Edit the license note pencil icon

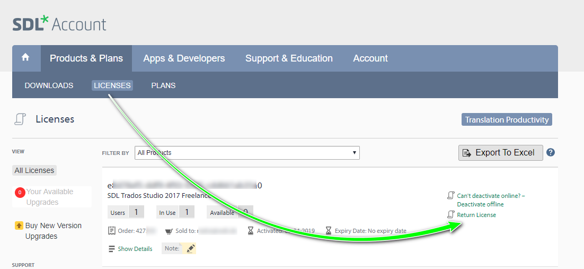pos(191,248)
